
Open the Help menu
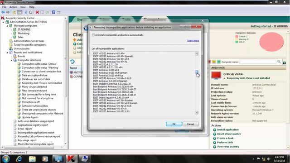(x=32, y=7)
